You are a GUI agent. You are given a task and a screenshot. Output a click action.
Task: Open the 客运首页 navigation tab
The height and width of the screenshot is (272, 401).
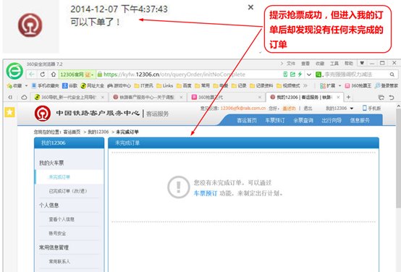pyautogui.click(x=247, y=120)
